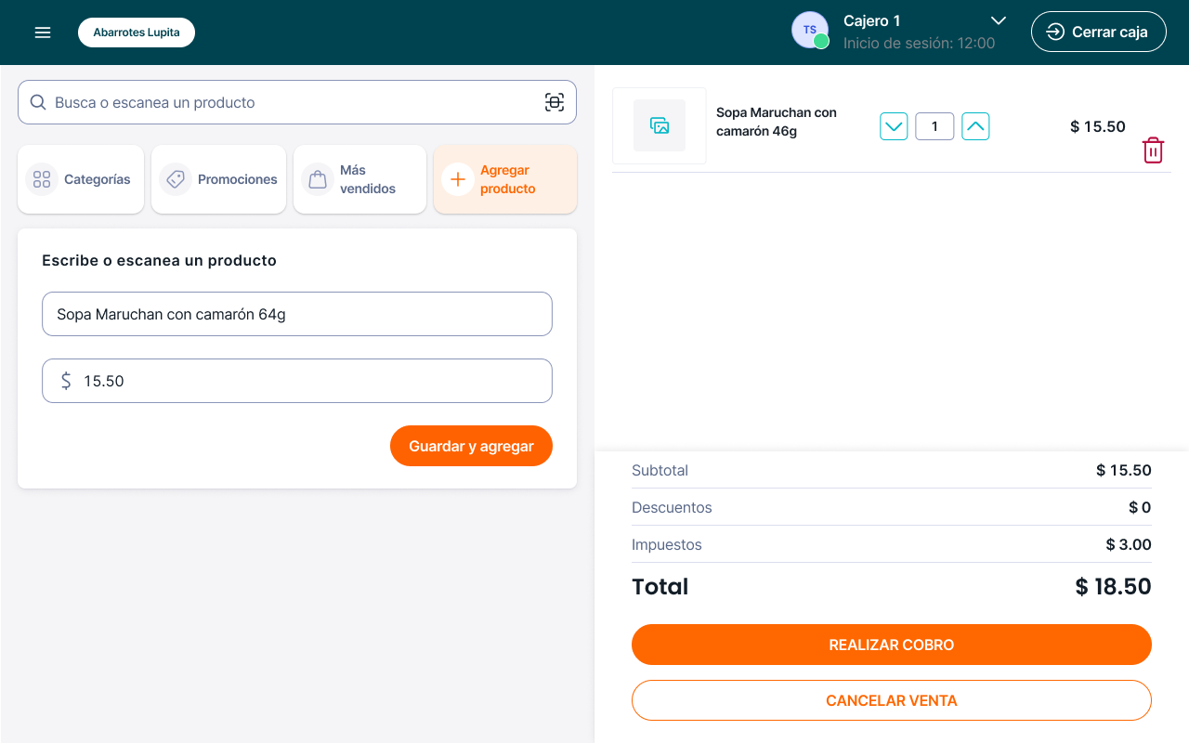Open the hamburger menu

(x=42, y=33)
